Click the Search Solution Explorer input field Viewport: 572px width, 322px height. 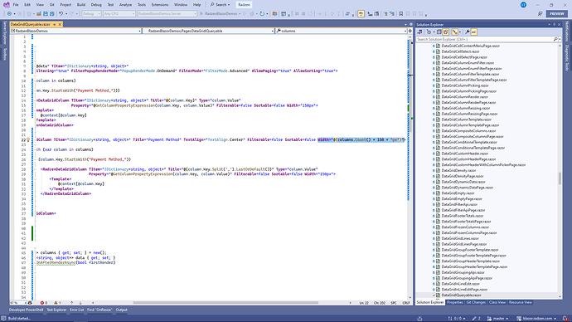[x=485, y=39]
